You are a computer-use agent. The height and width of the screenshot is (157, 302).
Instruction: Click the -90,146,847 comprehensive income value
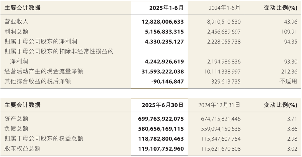coord(167,82)
